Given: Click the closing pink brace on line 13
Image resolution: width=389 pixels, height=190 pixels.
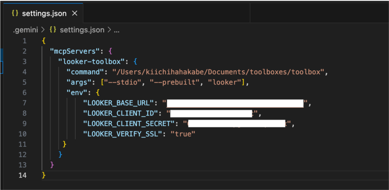Looking at the screenshot, I should pyautogui.click(x=52, y=165).
